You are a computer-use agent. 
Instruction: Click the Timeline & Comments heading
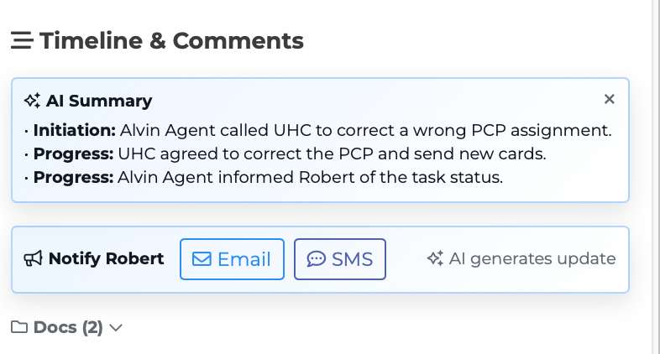click(171, 40)
